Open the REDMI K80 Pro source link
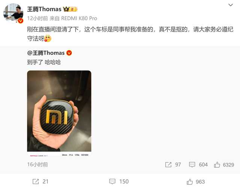This screenshot has height=189, width=240. coord(79,18)
